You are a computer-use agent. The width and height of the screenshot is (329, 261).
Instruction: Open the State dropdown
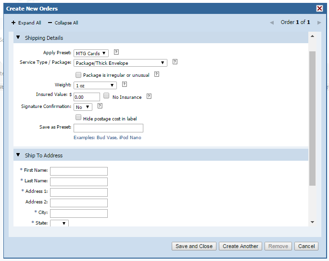(x=59, y=223)
